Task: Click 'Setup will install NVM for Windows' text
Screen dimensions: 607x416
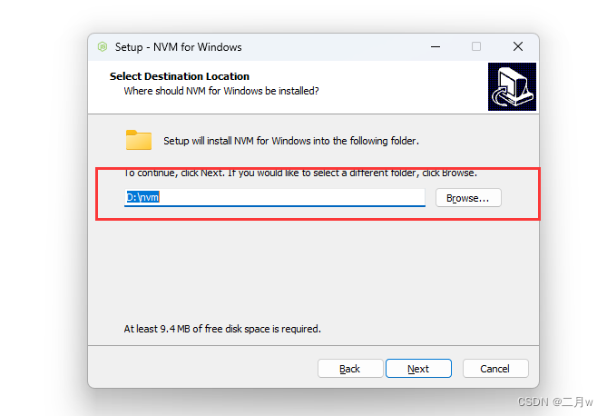Action: click(x=291, y=141)
